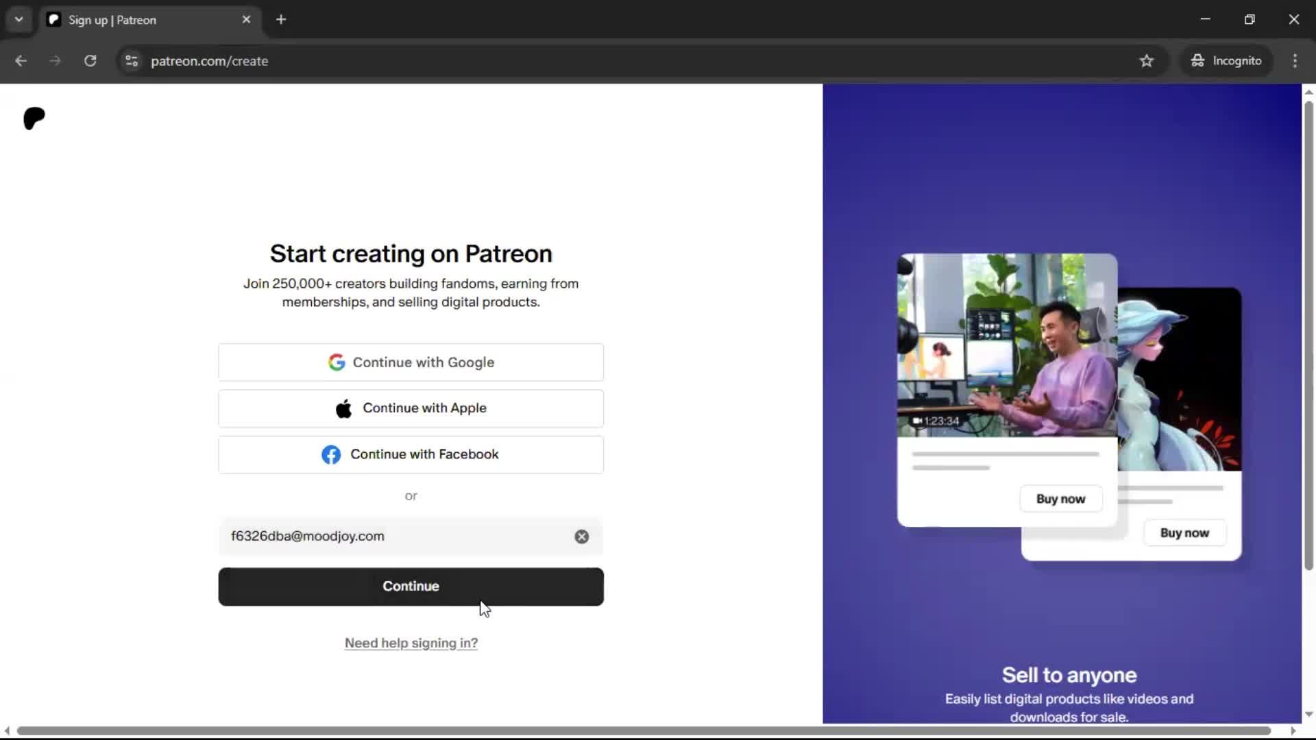This screenshot has height=740, width=1316.
Task: Click the Facebook logo icon
Action: tap(331, 455)
